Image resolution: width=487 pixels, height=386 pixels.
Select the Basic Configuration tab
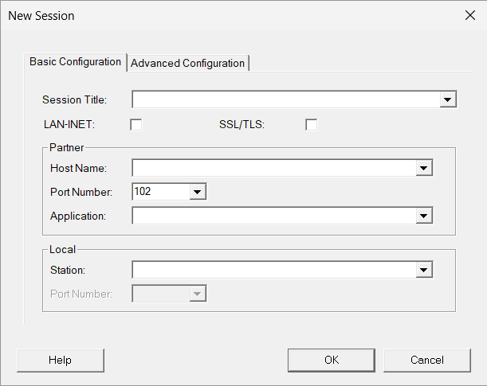click(x=75, y=62)
